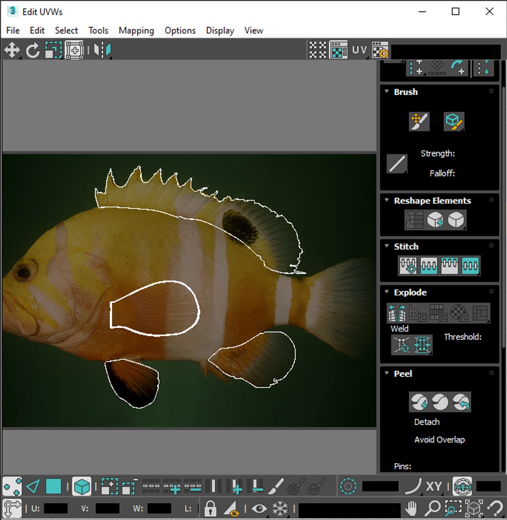This screenshot has width=507, height=520.
Task: Click the UV display mode button
Action: click(x=359, y=50)
